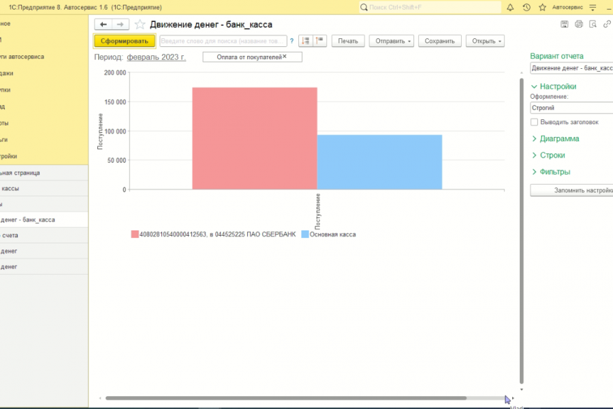Click Запомнить настройки button
613x409 pixels.
point(571,190)
